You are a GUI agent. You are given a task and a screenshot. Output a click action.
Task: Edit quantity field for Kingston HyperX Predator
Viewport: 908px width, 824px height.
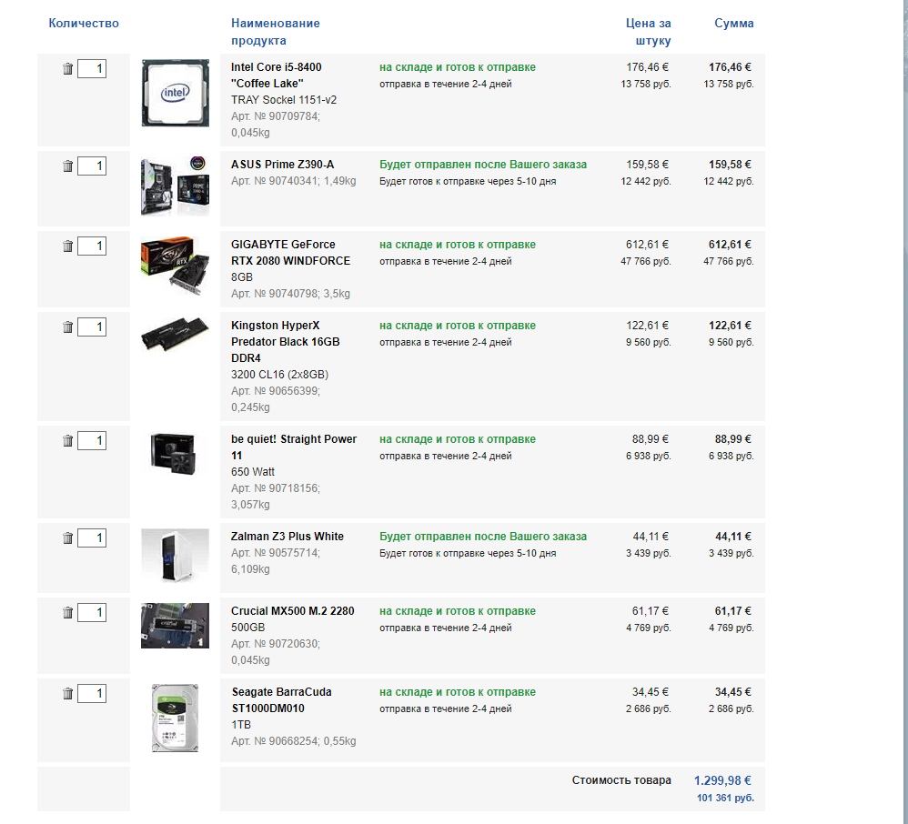[92, 327]
